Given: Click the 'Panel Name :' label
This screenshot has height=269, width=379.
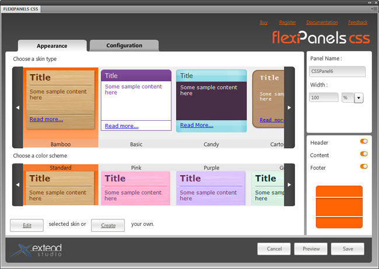Looking at the screenshot, I should coord(326,58).
